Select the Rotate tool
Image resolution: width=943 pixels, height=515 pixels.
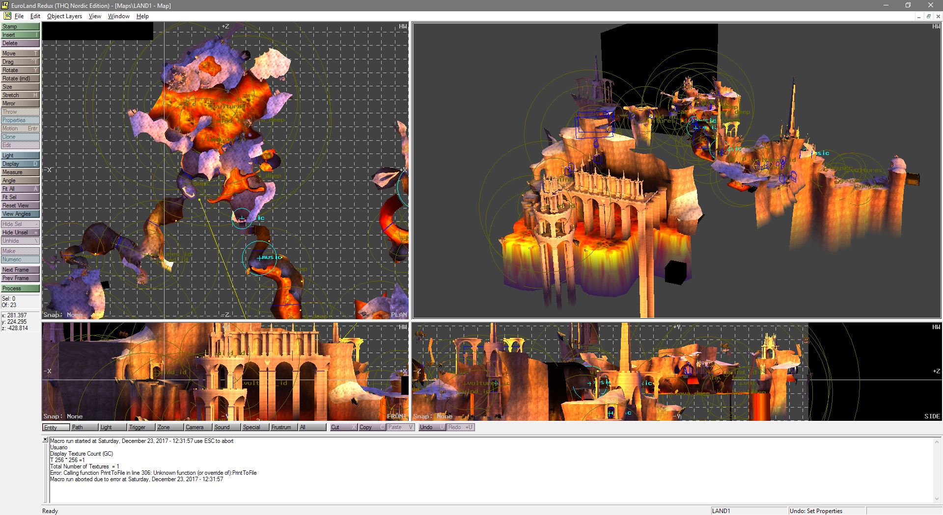(x=20, y=70)
